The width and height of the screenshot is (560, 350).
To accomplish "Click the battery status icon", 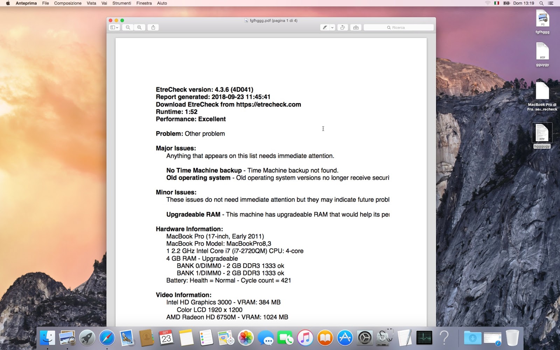I will tap(506, 3).
